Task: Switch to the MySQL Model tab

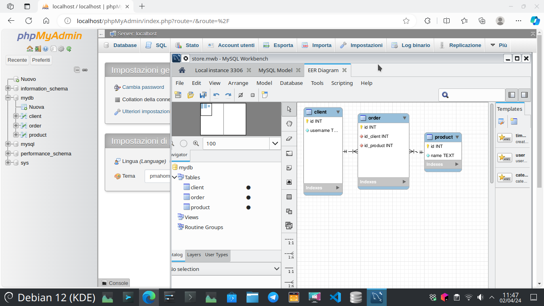Action: (x=275, y=70)
